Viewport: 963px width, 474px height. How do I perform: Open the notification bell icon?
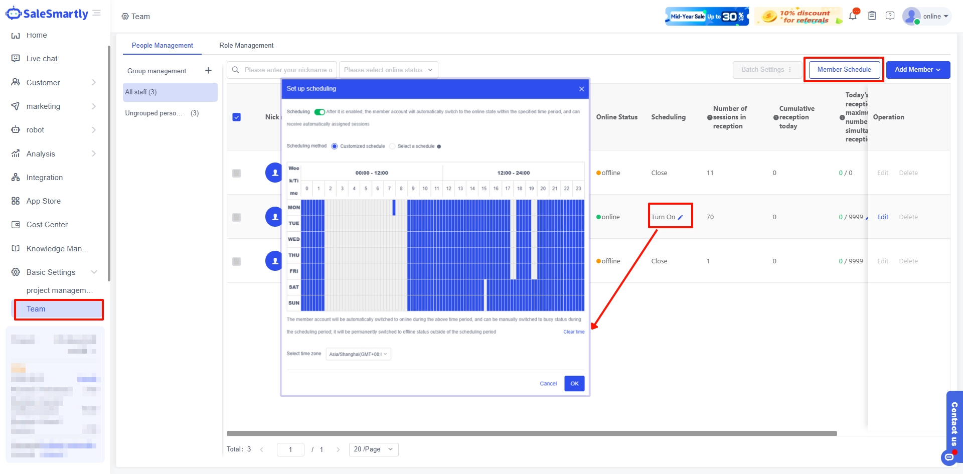853,16
